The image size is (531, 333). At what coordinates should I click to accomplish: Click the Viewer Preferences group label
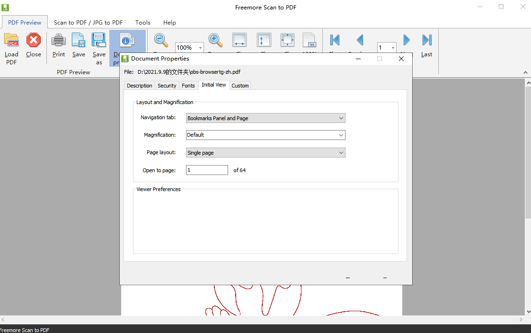[158, 189]
